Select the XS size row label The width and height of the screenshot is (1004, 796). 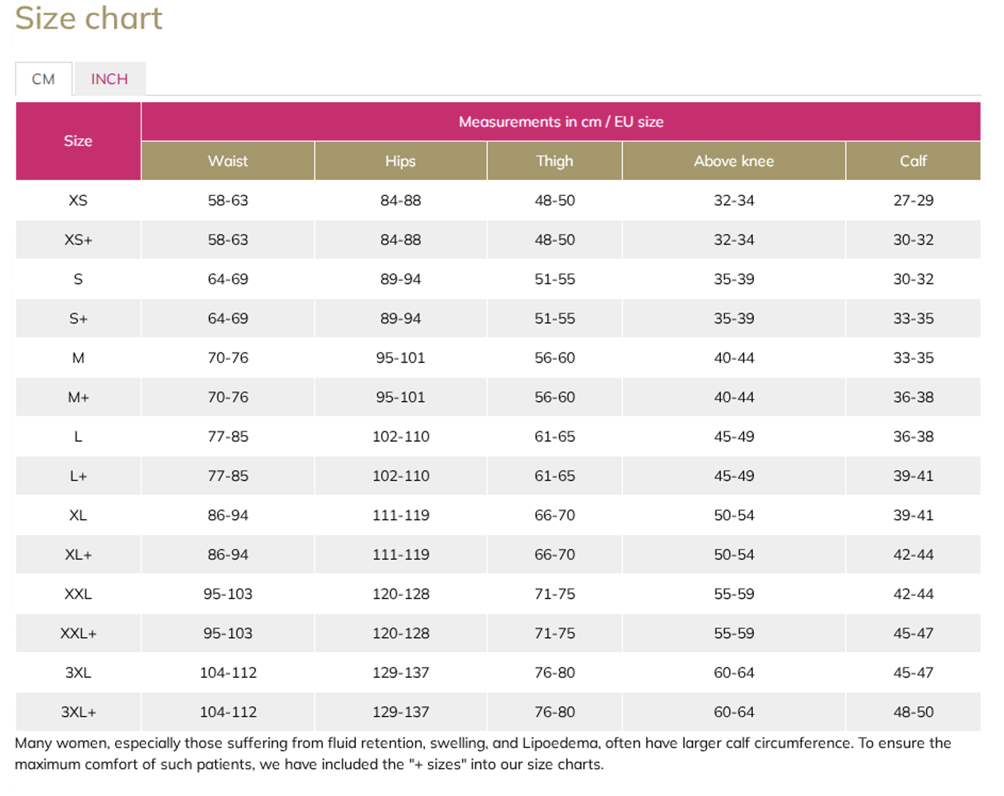click(78, 200)
